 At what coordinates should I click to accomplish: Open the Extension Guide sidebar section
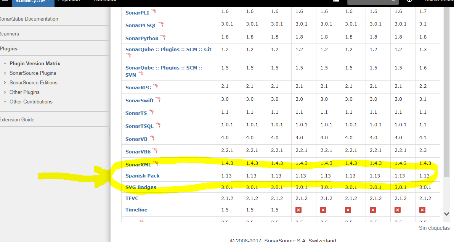point(17,119)
